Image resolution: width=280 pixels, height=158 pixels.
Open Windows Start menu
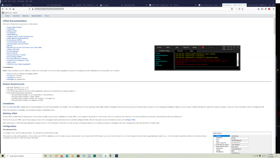[x=3, y=156]
